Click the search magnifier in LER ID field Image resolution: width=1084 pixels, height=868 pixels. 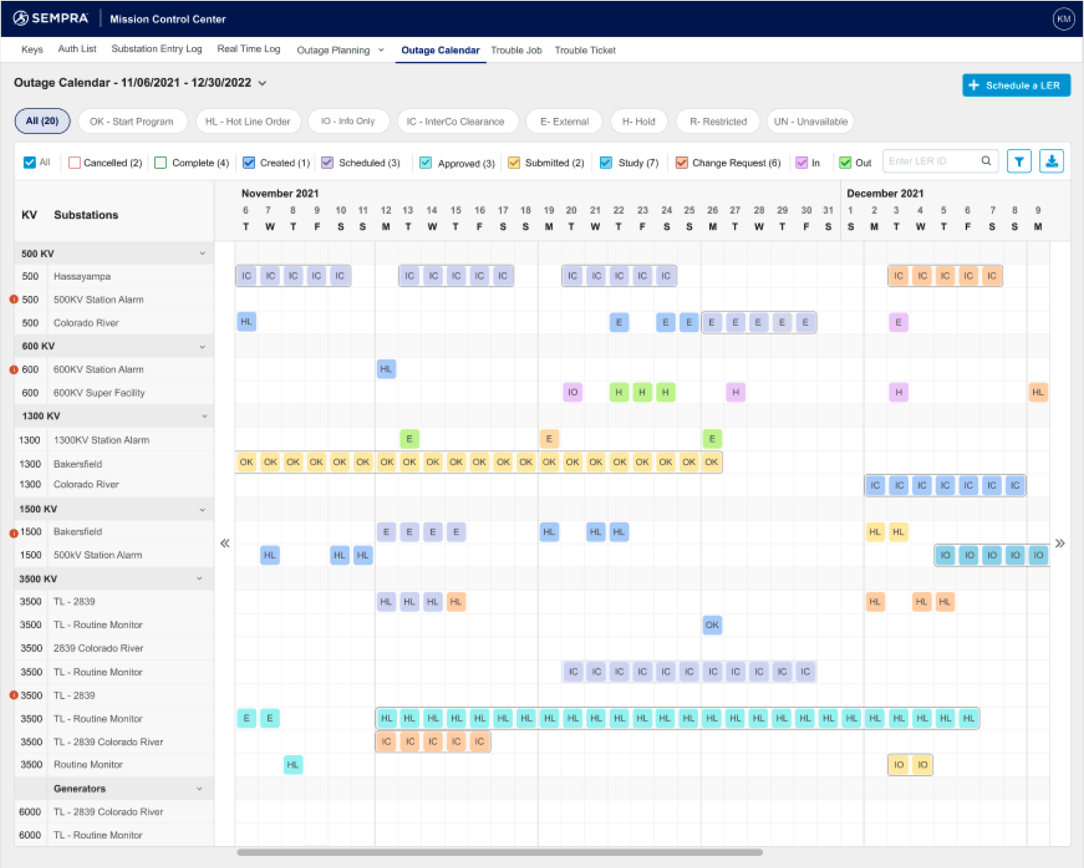[x=986, y=161]
